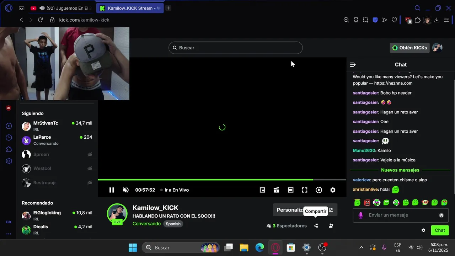This screenshot has width=455, height=256.
Task: Toggle the blue shield ad blocker
Action: click(x=375, y=20)
